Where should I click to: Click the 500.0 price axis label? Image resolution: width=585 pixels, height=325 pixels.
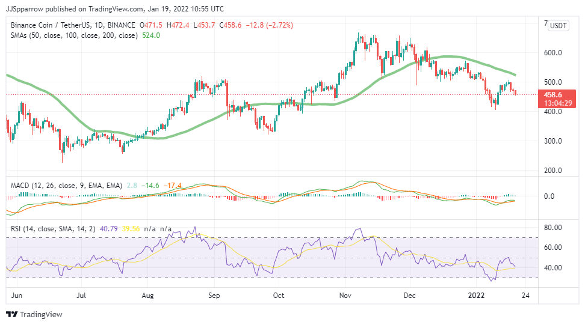(x=553, y=82)
